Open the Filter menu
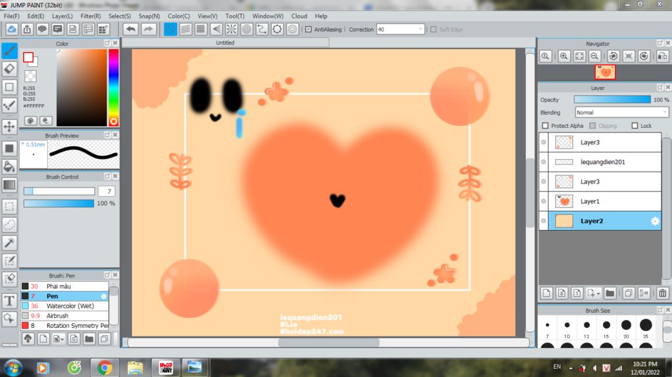672x377 pixels. (x=91, y=16)
